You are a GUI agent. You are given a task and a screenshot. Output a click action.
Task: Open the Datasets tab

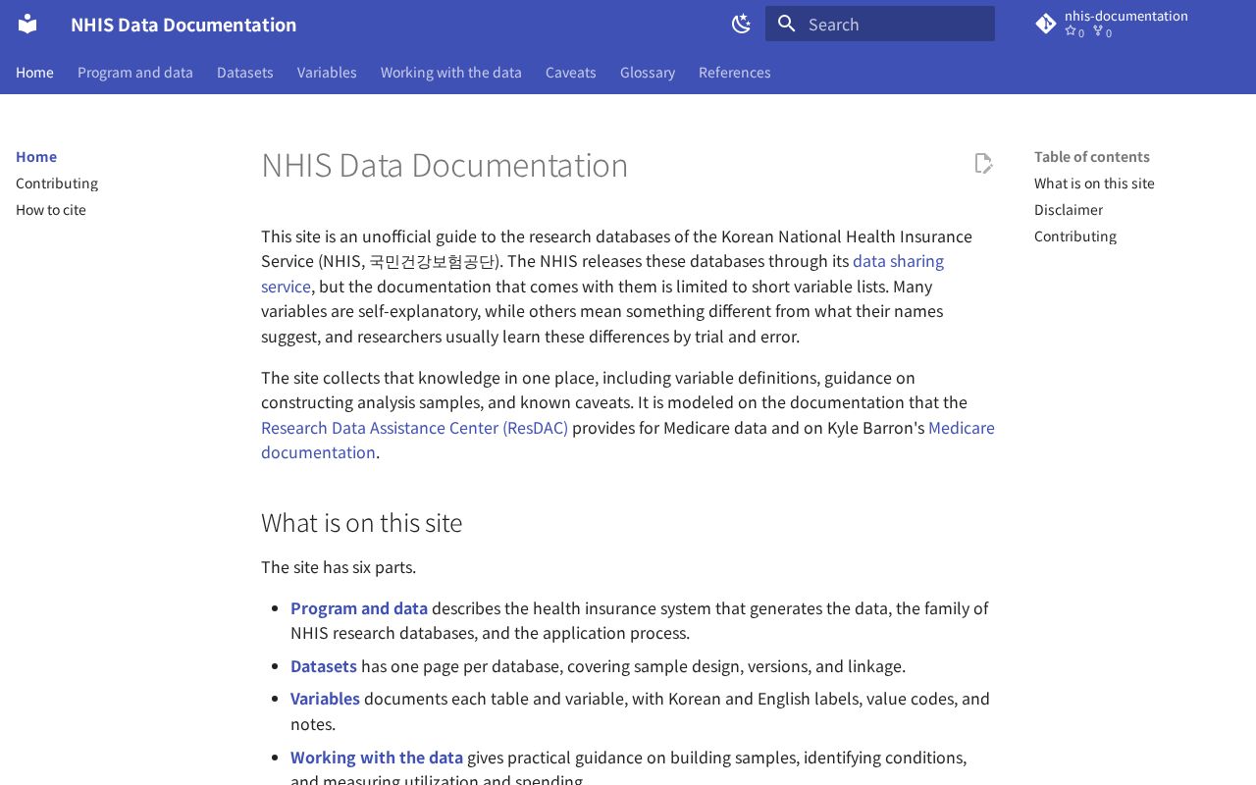[x=245, y=72]
